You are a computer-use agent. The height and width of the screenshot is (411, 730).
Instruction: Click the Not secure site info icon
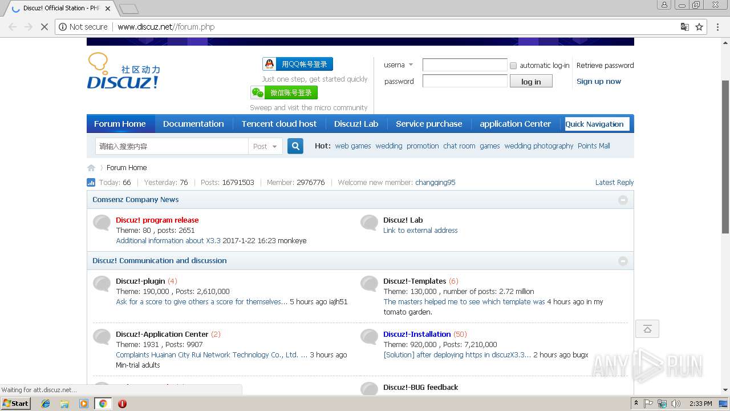click(x=63, y=27)
